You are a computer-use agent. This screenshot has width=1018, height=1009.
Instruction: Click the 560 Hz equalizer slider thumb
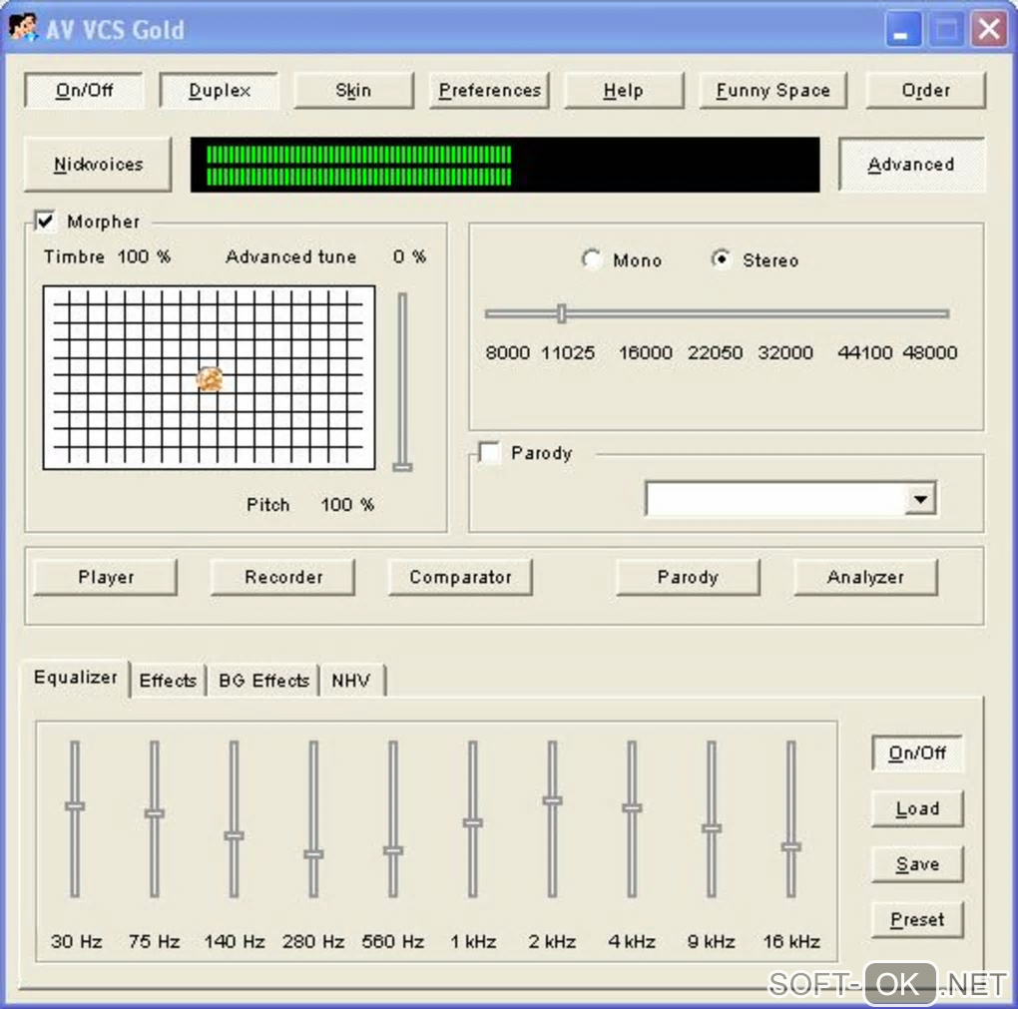tap(393, 850)
